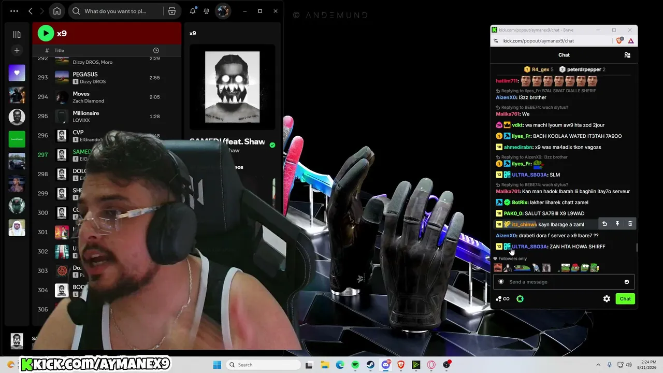Click username PAKO_0 in chat
The width and height of the screenshot is (663, 373).
[513, 213]
